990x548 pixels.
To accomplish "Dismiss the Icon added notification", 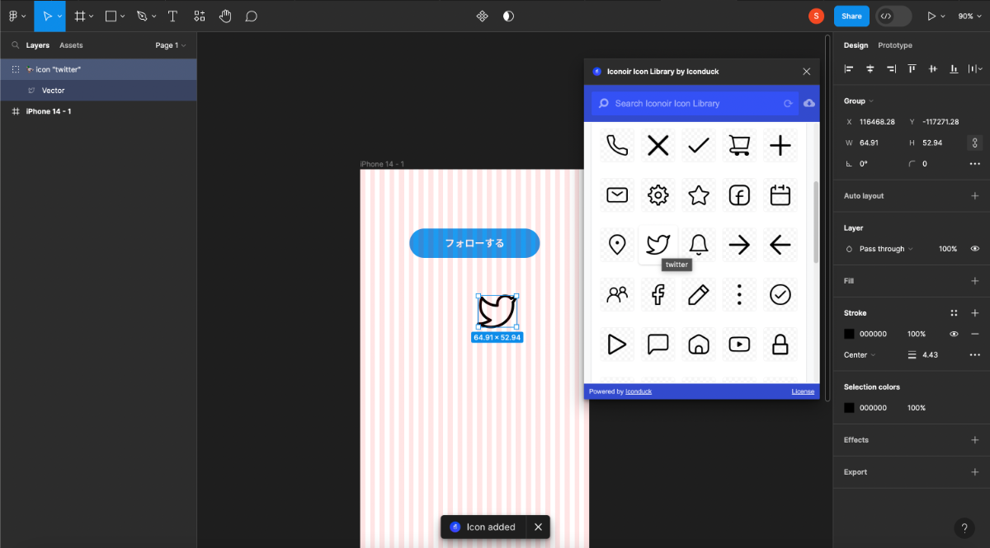I will click(538, 527).
